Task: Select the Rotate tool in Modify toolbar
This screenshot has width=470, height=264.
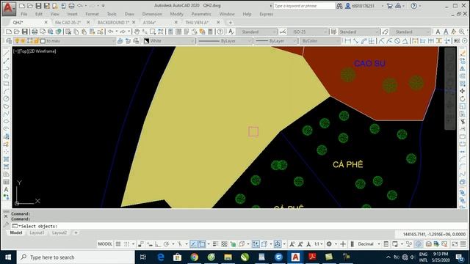Action: pos(463,99)
